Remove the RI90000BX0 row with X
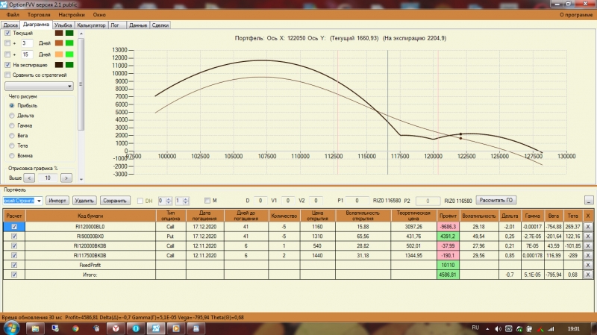Viewport: 597px width, 335px height. 587,236
